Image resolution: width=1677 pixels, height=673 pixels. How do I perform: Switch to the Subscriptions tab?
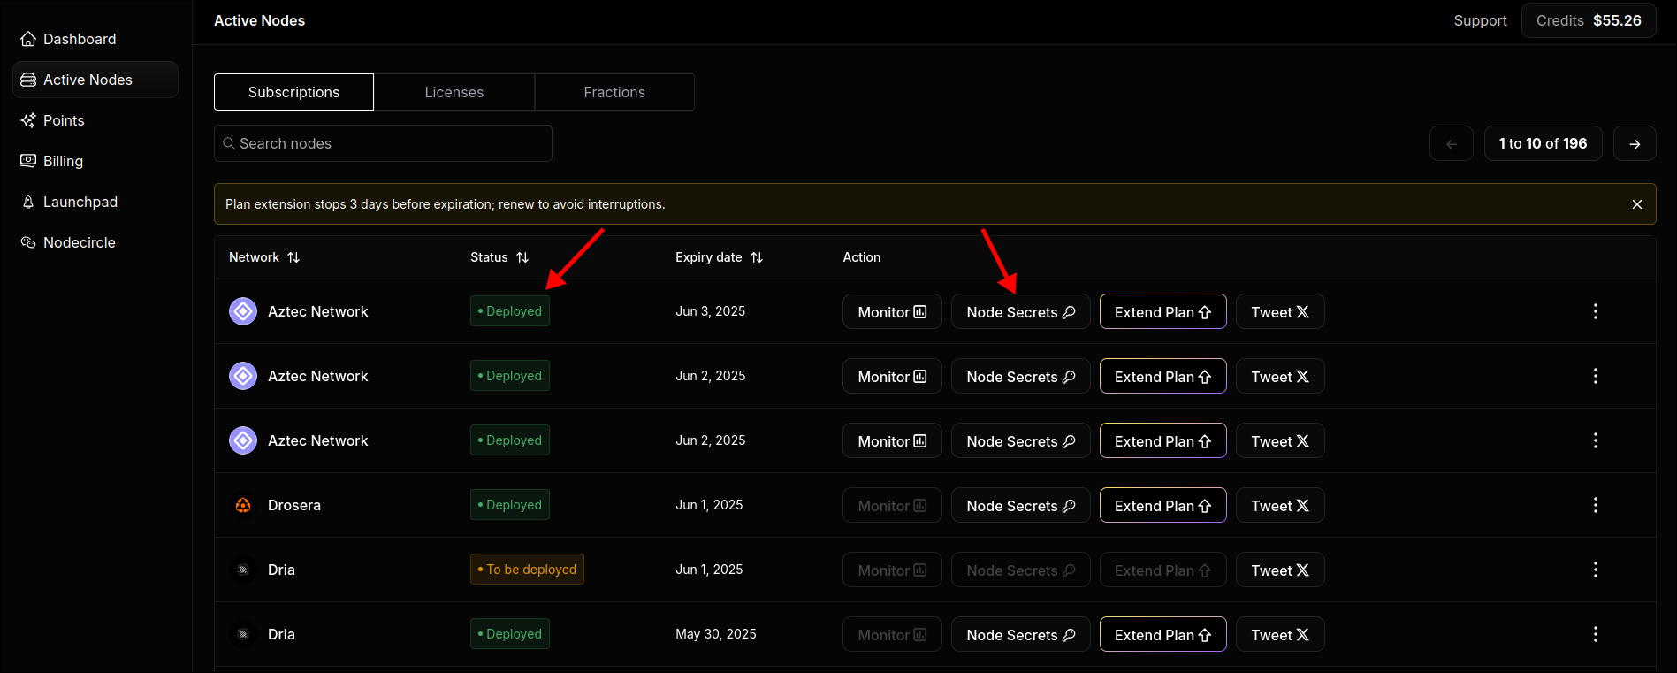tap(293, 92)
